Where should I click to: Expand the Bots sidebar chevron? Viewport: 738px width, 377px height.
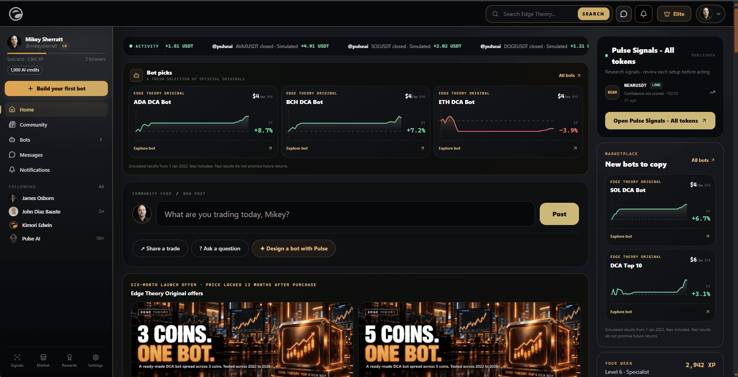click(101, 140)
